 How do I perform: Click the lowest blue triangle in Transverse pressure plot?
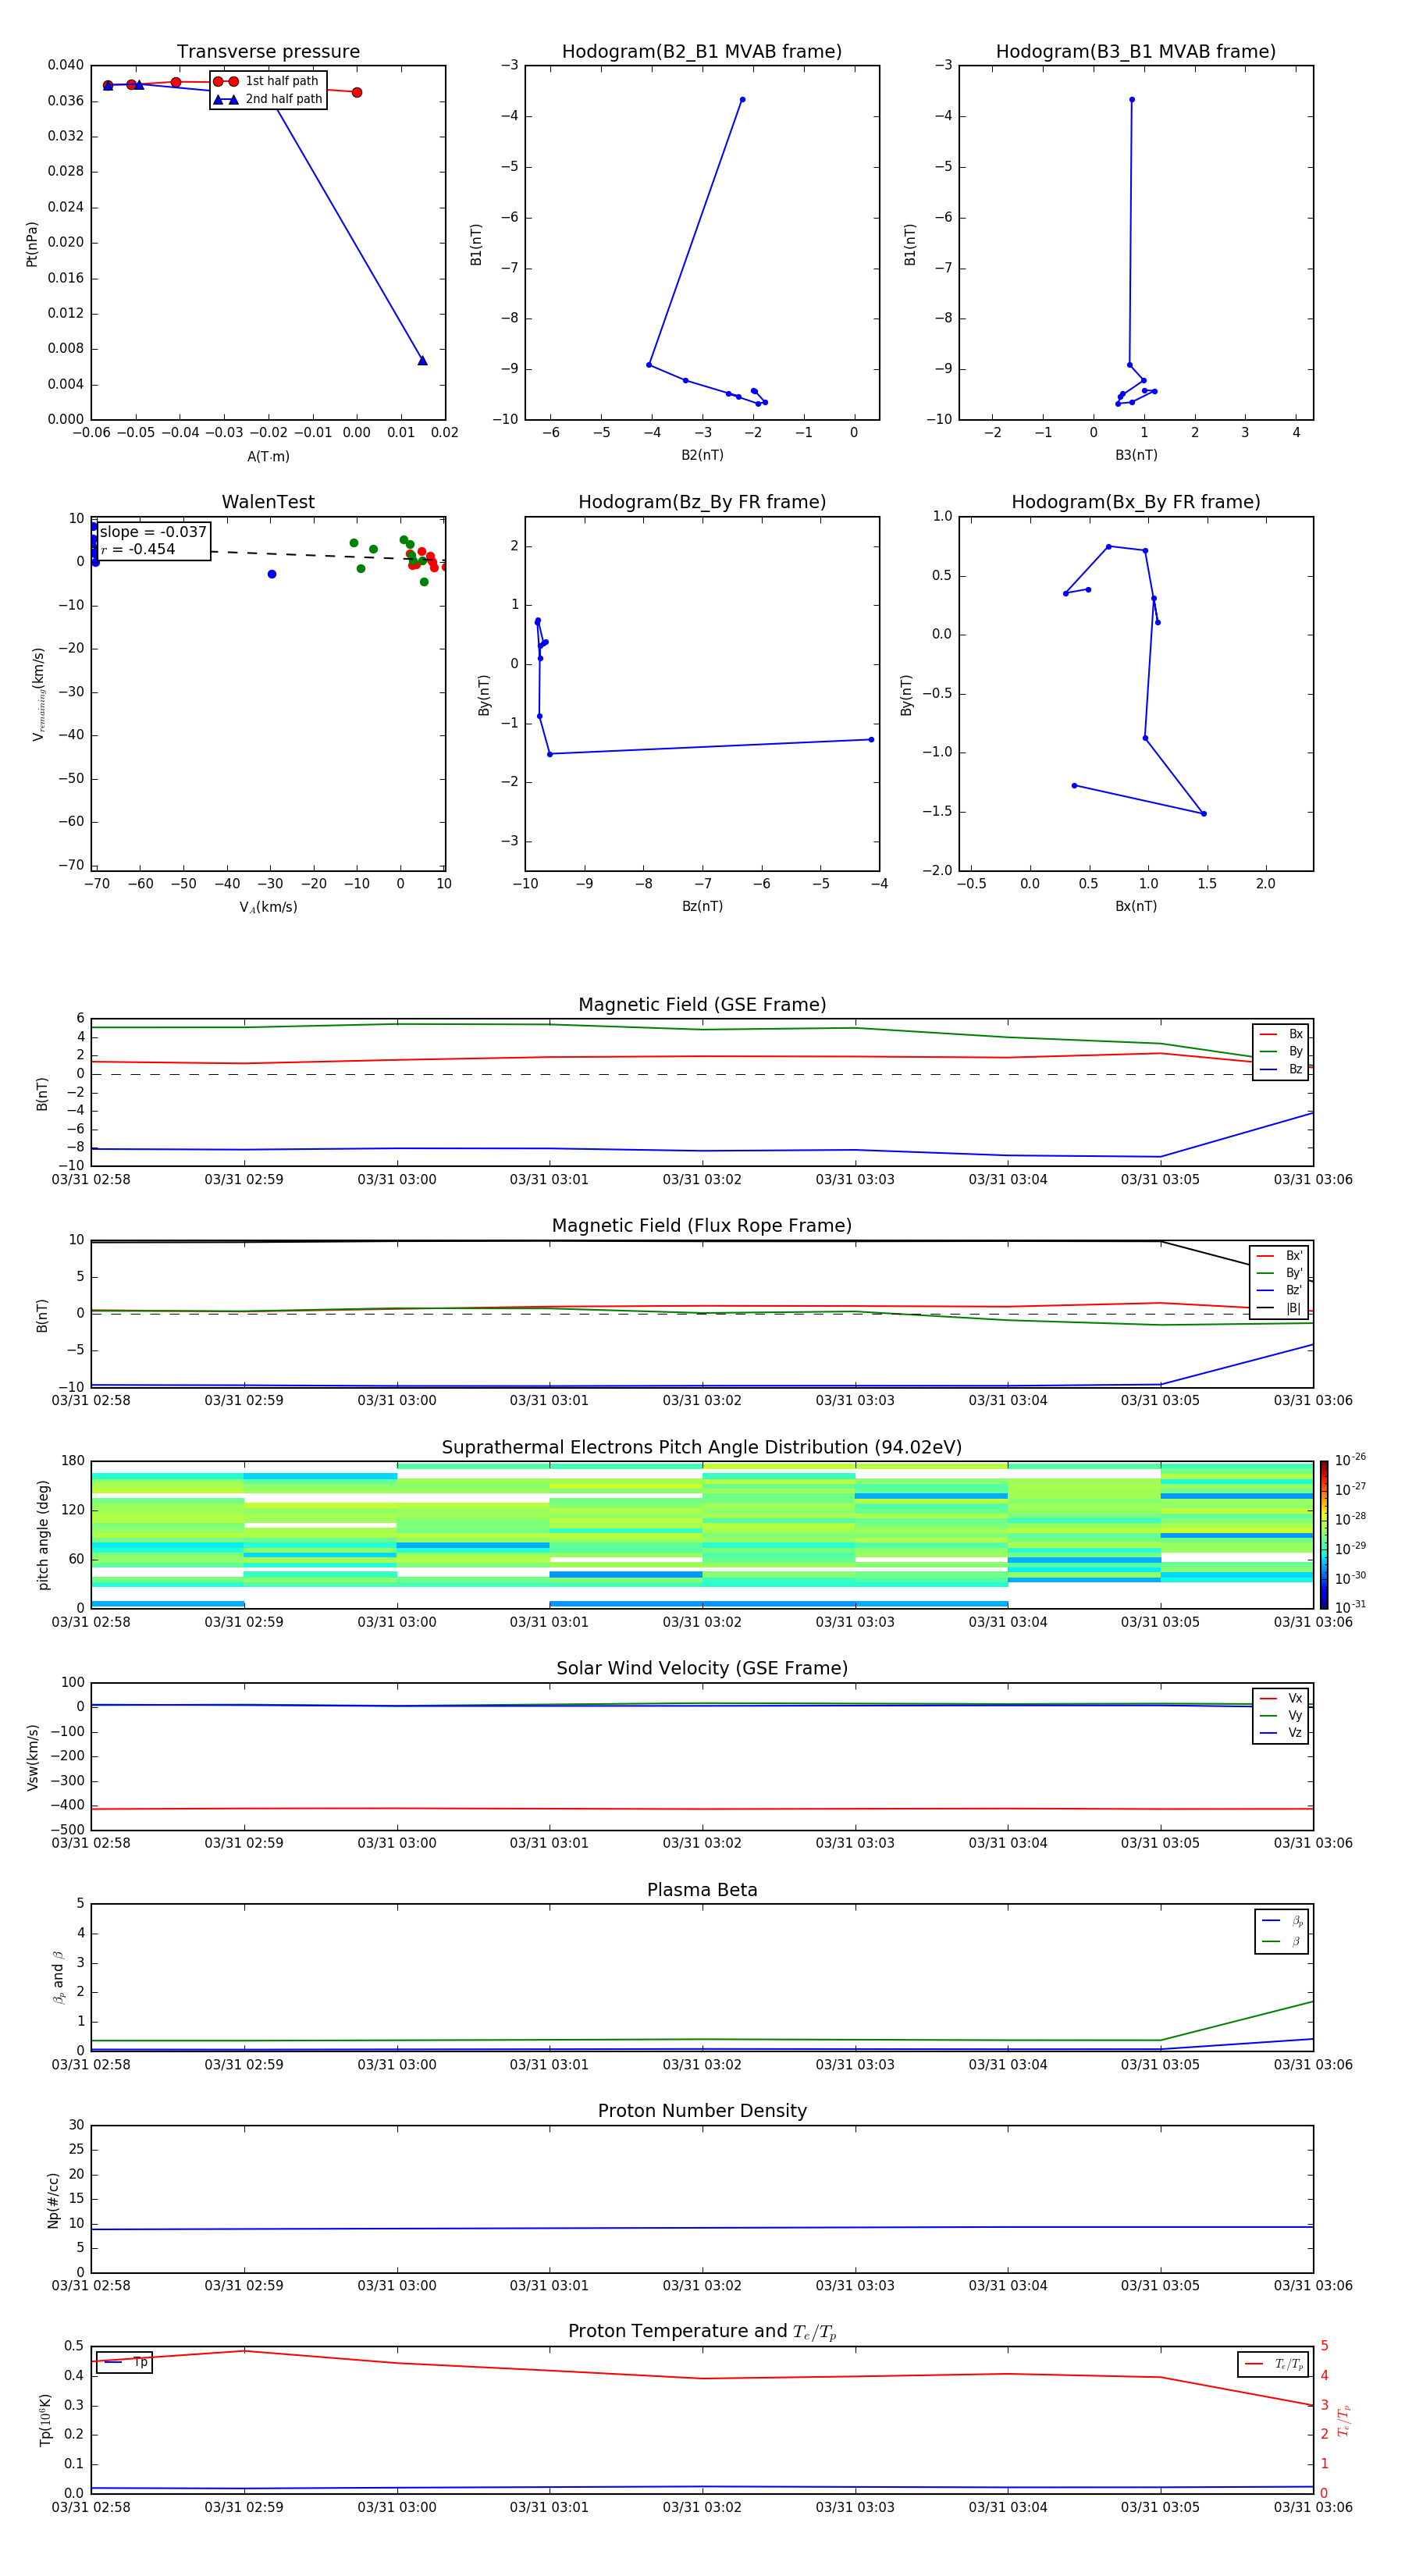[422, 360]
